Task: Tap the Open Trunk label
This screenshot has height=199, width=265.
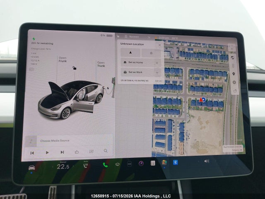Action: pyautogui.click(x=101, y=64)
